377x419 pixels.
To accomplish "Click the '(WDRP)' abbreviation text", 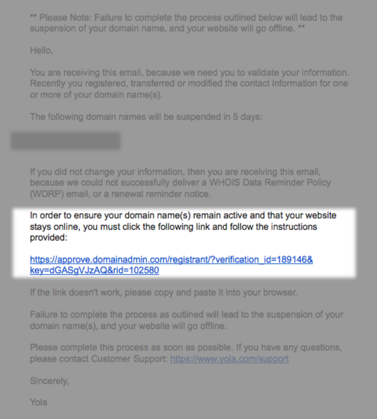I will point(47,194).
